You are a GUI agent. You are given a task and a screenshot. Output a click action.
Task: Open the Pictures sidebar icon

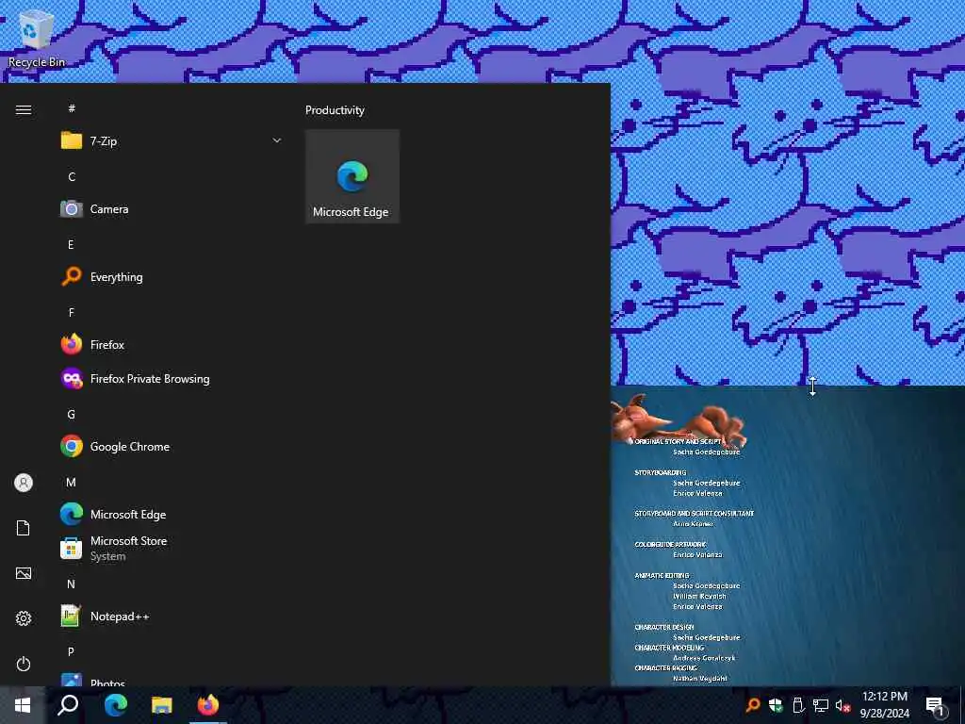24,573
